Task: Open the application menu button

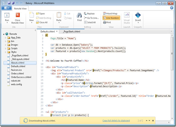Action: coord(7,8)
